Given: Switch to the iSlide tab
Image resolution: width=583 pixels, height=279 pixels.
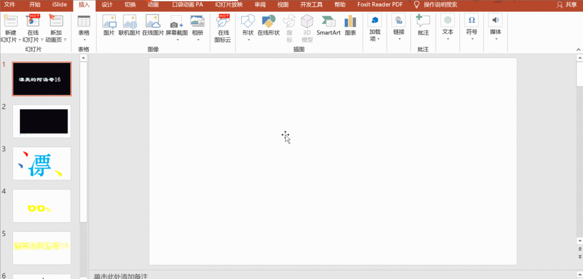Looking at the screenshot, I should coord(59,5).
